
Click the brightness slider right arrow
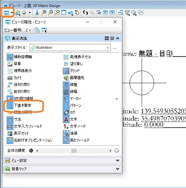coord(110,151)
